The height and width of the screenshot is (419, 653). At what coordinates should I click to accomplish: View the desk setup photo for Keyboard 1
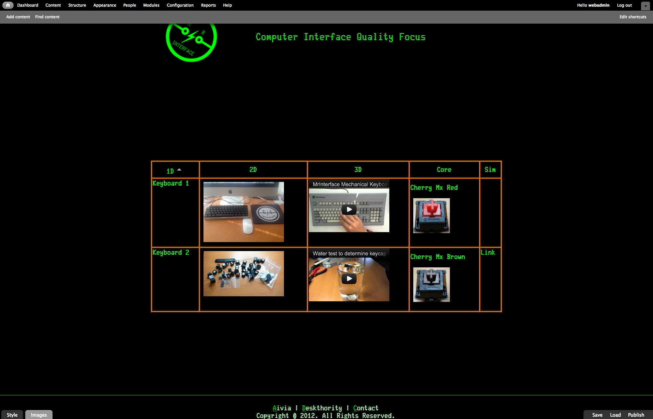pos(243,212)
